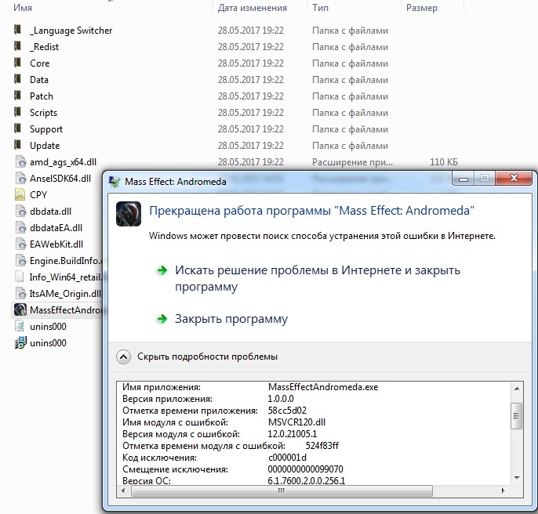Select the dbdataEA.dll file name
538x514 pixels.
point(56,228)
